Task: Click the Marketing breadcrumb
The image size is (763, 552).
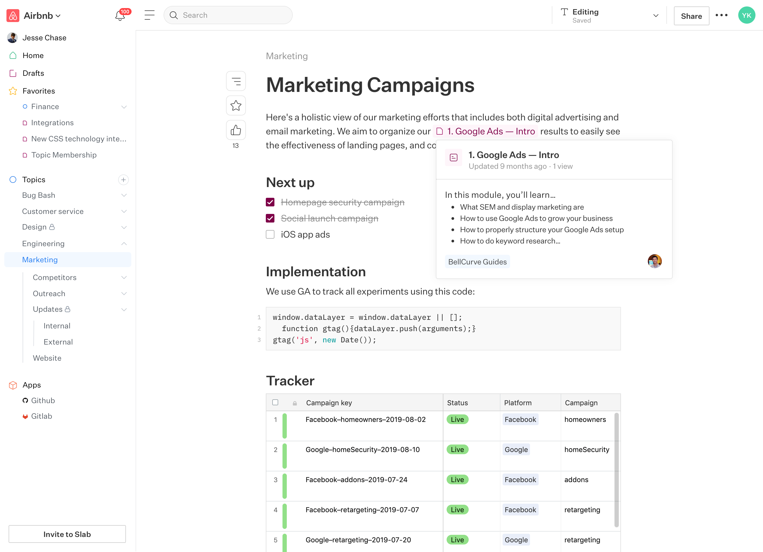Action: [x=287, y=56]
